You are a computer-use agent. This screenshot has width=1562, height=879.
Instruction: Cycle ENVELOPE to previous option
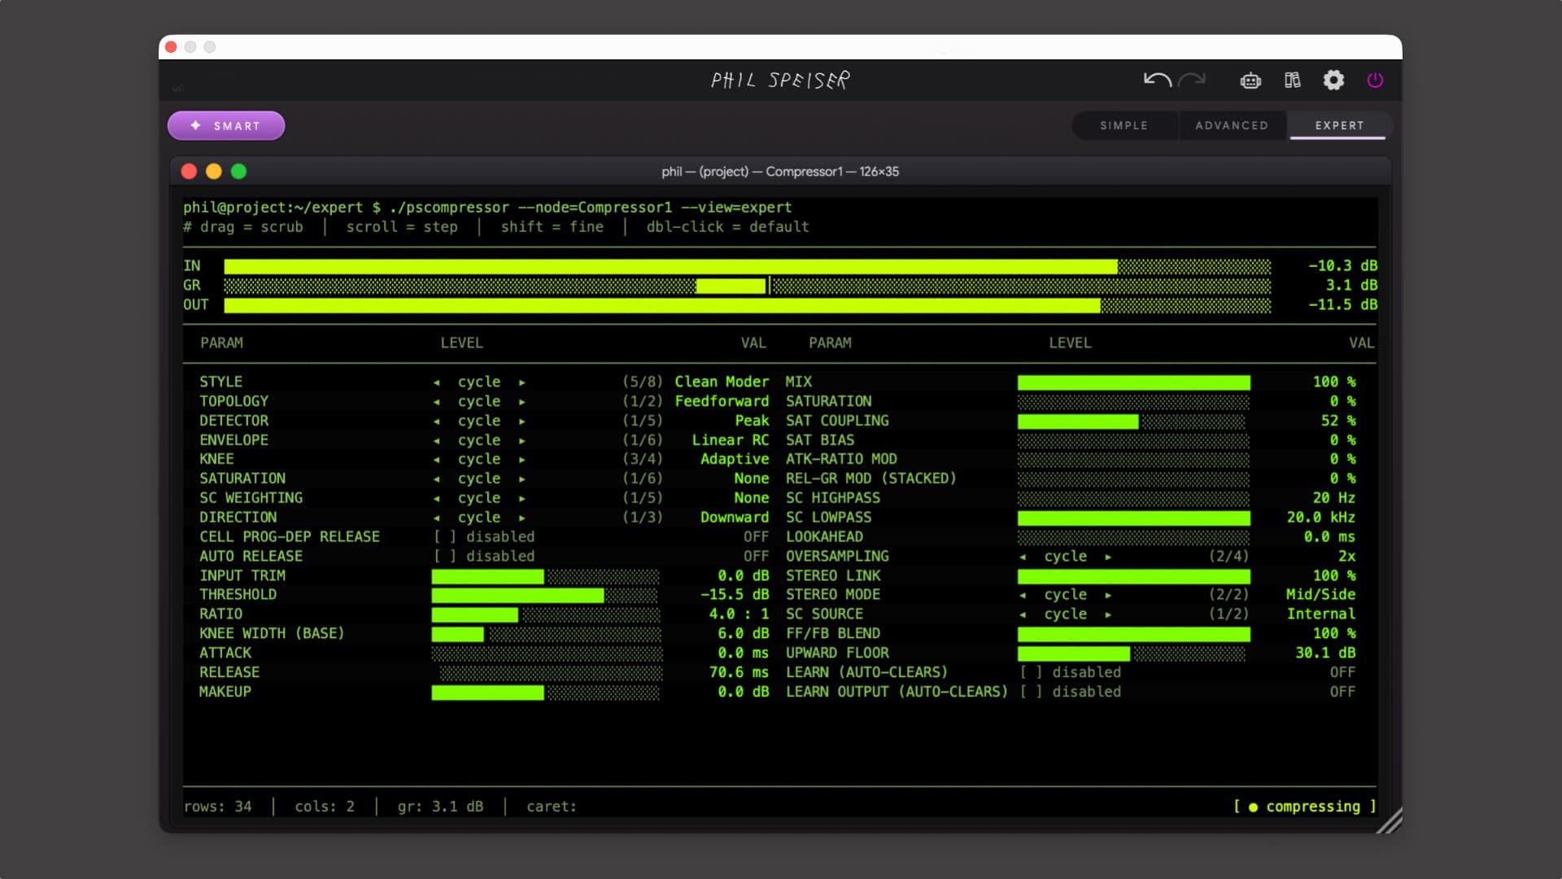437,440
